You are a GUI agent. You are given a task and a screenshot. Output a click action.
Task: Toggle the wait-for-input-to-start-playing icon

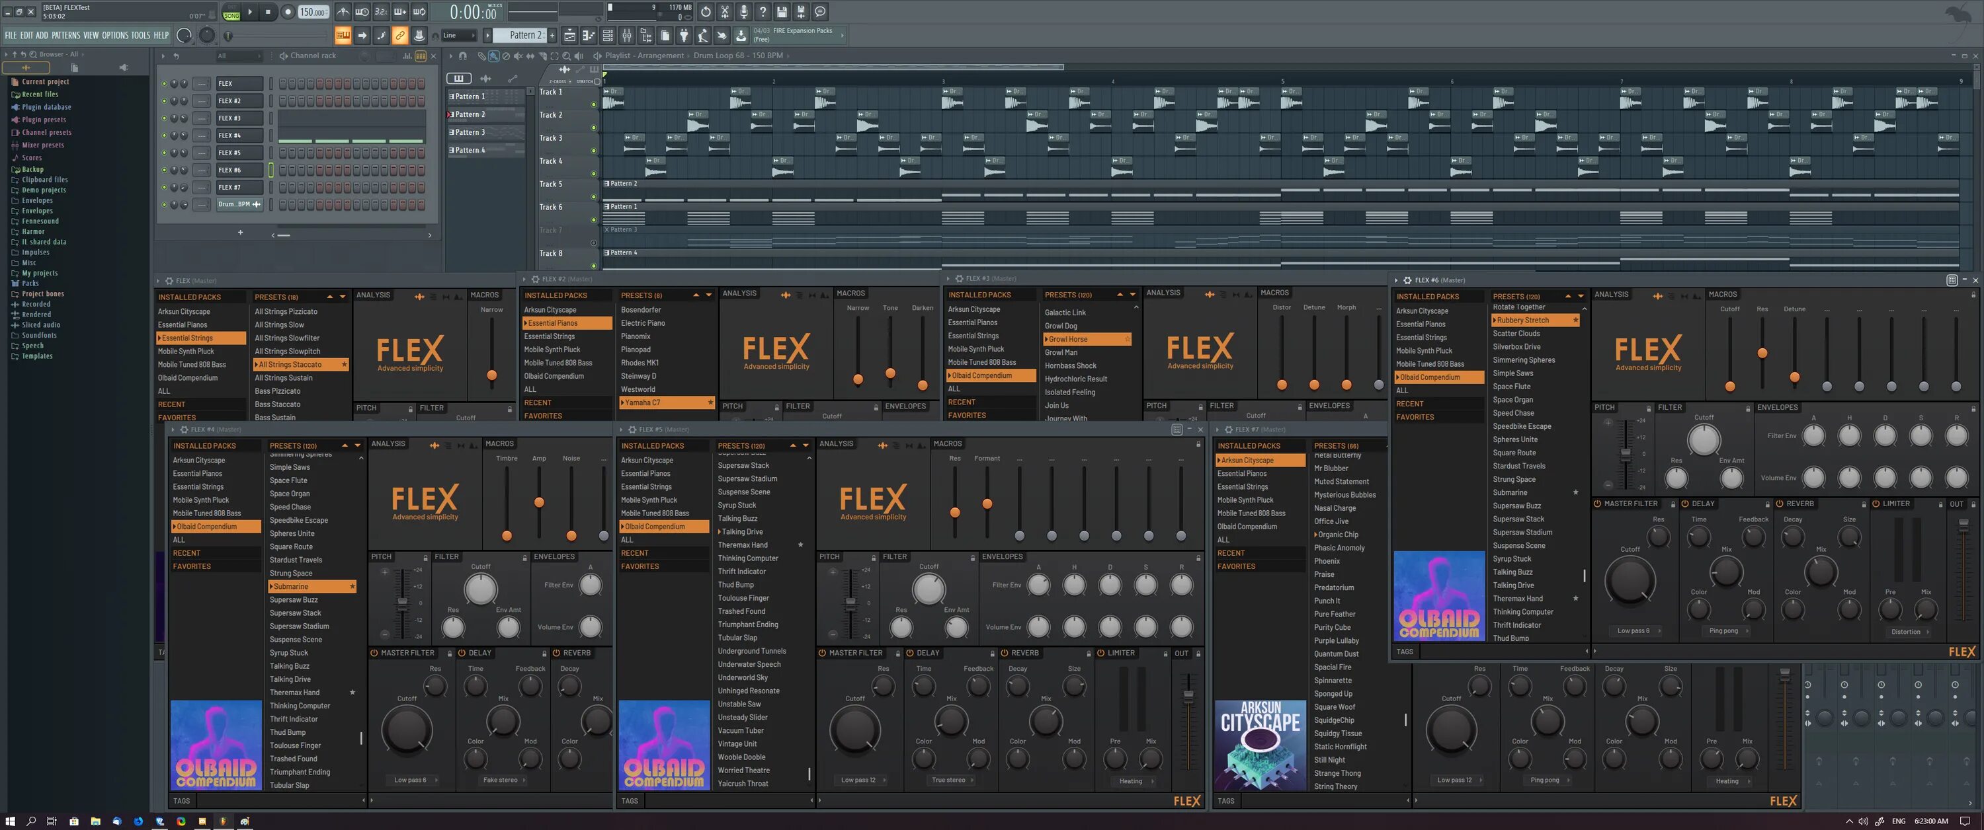coord(362,11)
